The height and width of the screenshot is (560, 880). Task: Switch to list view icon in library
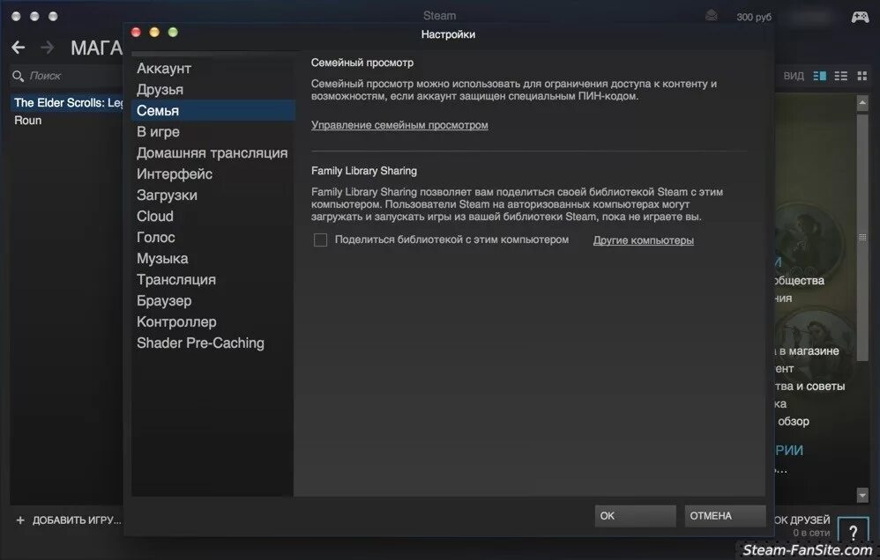[840, 76]
